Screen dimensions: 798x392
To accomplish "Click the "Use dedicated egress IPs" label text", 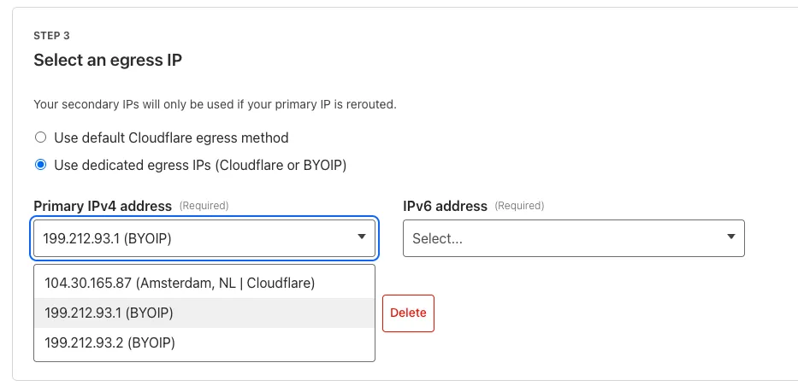I will (x=199, y=165).
